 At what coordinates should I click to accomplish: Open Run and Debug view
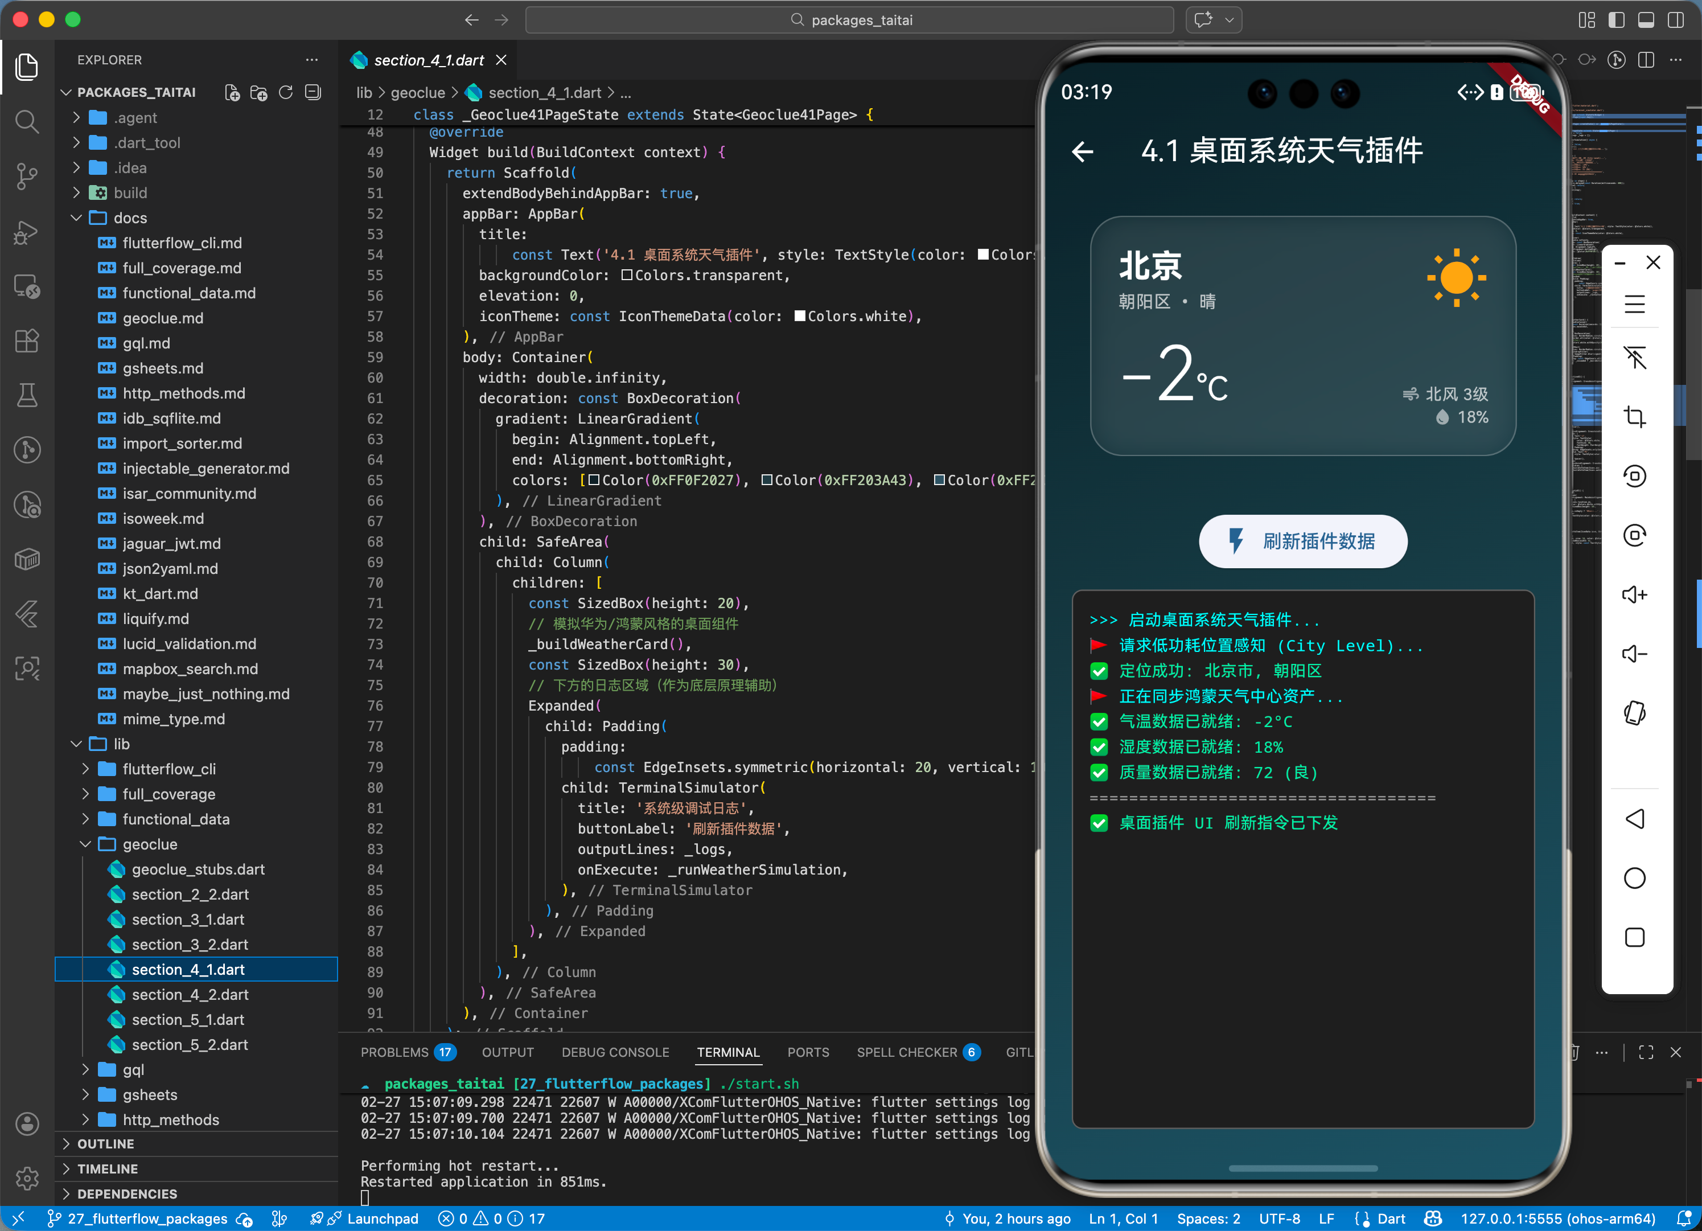[27, 232]
